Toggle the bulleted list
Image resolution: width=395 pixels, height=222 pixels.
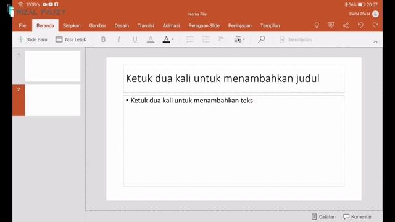190,39
